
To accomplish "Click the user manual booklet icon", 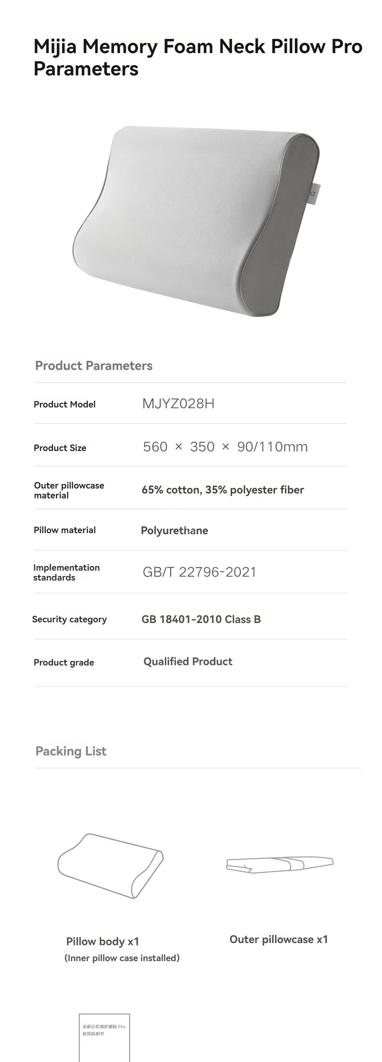I will 104,1037.
